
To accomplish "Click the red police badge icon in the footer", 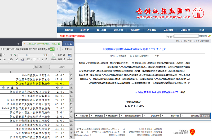I will [192, 132].
